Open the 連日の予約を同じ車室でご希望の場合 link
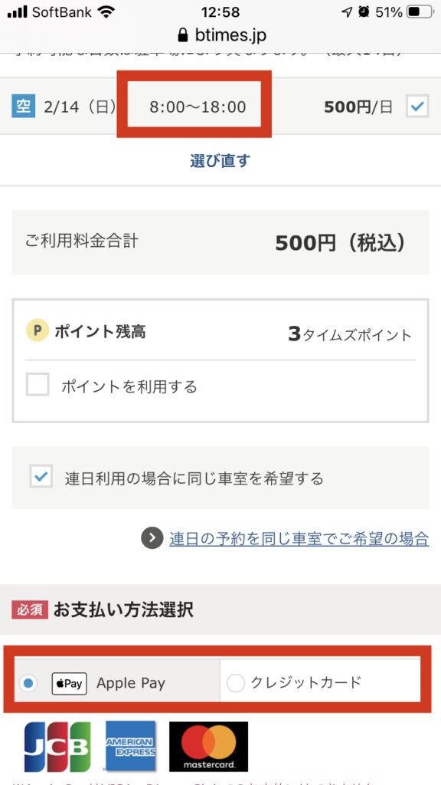441x785 pixels. tap(299, 538)
